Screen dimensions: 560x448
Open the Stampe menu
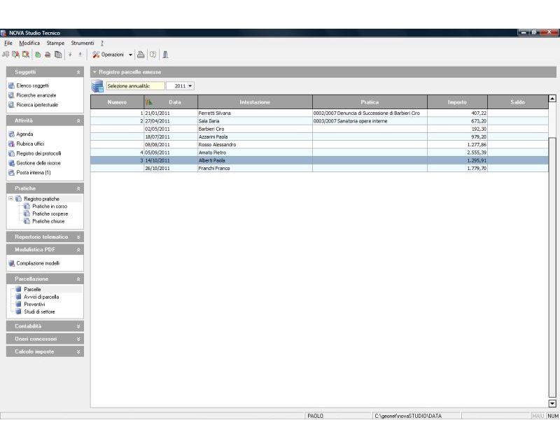(x=55, y=43)
